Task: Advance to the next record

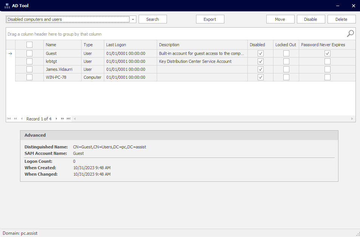Action: (56, 119)
